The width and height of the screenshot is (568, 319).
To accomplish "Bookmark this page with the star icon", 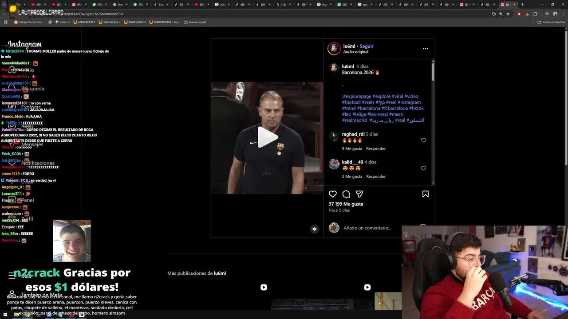I will click(x=508, y=14).
